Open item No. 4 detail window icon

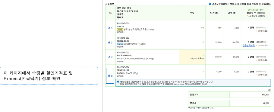point(110,75)
